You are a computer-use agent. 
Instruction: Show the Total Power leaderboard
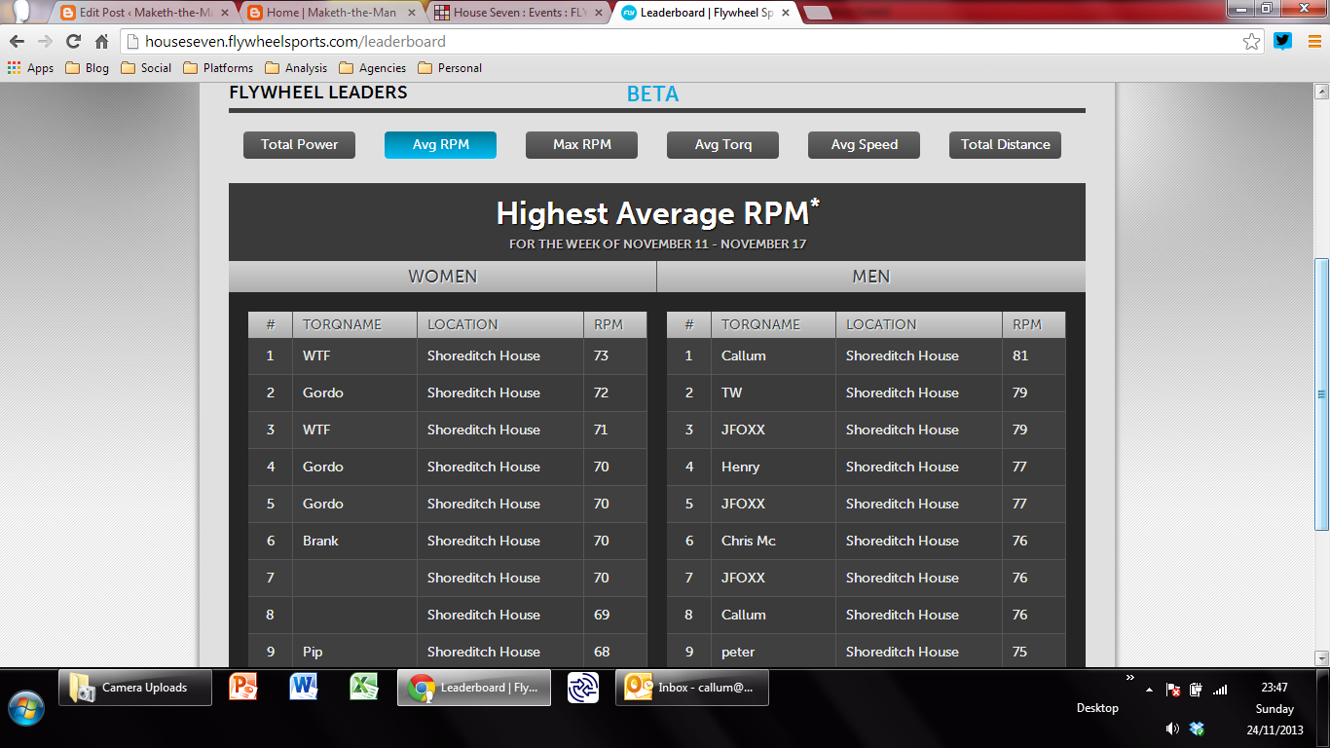299,145
